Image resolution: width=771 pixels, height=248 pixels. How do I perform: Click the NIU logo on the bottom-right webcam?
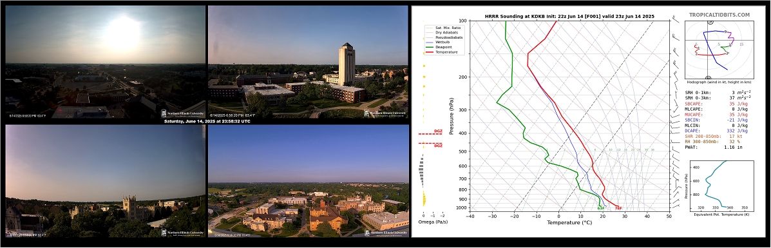(385, 232)
